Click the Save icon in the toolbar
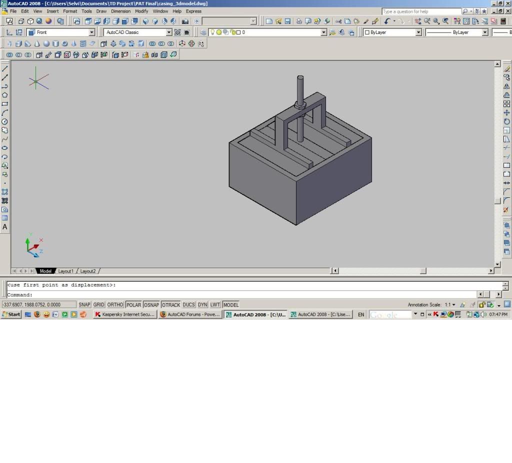This screenshot has height=463, width=512. coord(287,21)
